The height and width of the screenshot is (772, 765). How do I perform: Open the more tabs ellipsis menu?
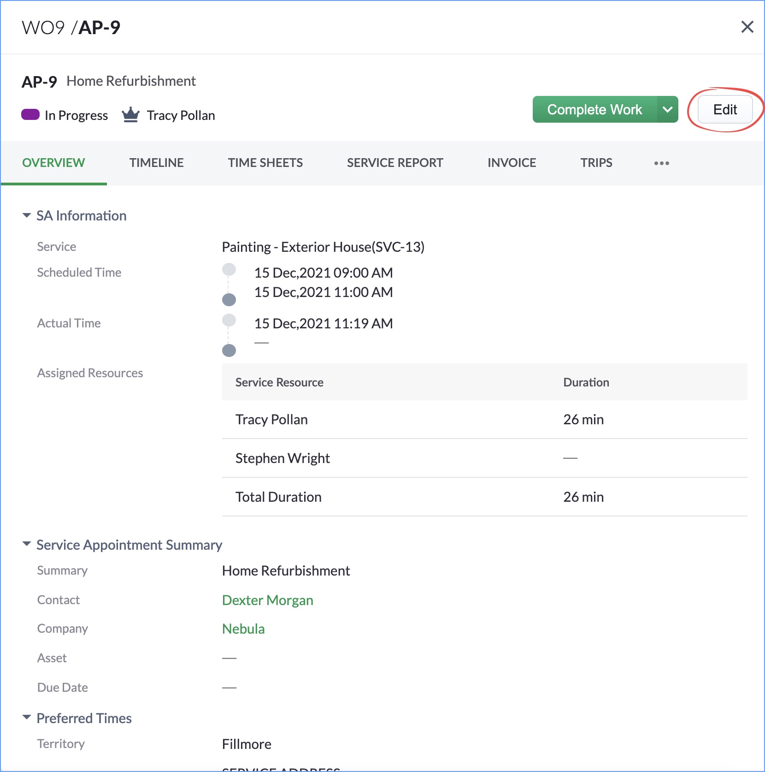coord(661,163)
